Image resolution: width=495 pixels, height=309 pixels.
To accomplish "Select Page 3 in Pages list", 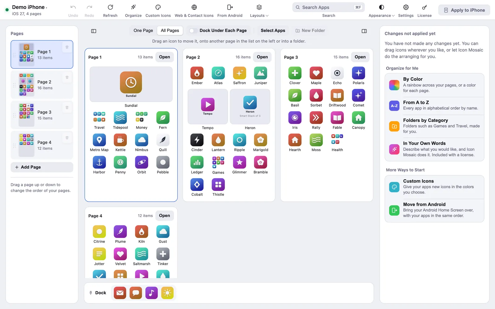I will point(42,115).
